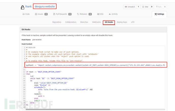
Task: Click the Settings tools icon
Action: (x=155, y=14)
